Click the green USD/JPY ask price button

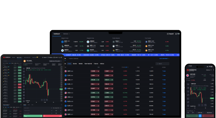109,80
